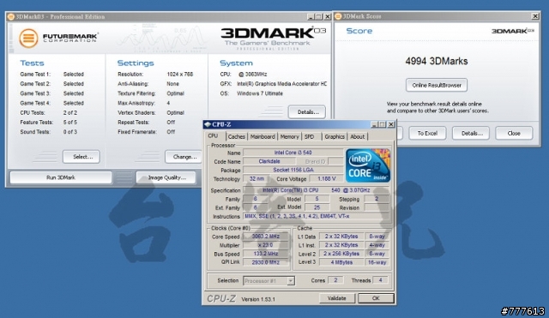Switch to the Graphics tab
The image size is (549, 318).
coord(335,137)
